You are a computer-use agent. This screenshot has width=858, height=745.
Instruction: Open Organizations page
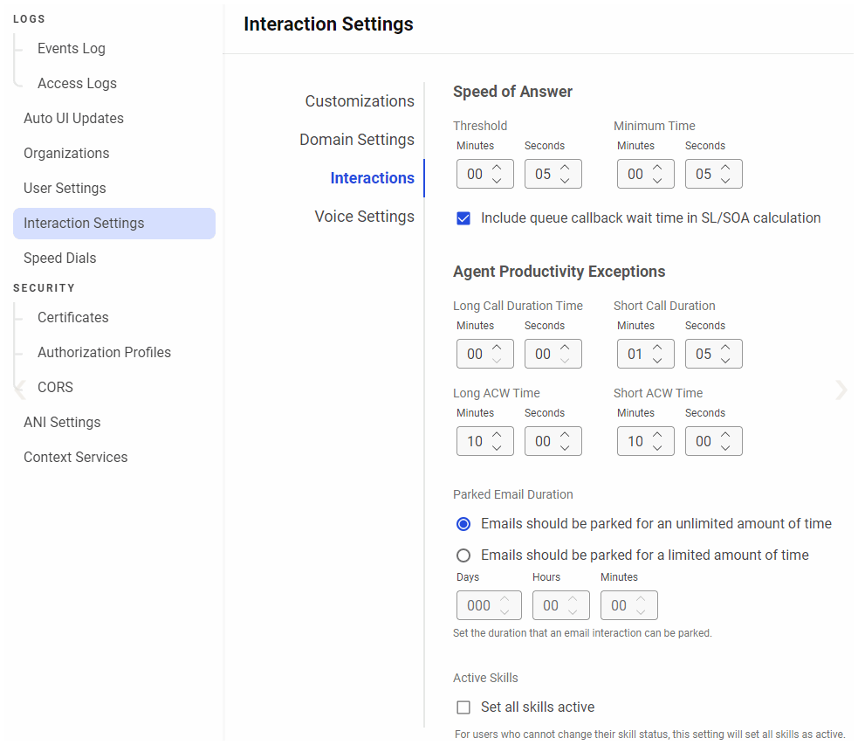click(66, 153)
